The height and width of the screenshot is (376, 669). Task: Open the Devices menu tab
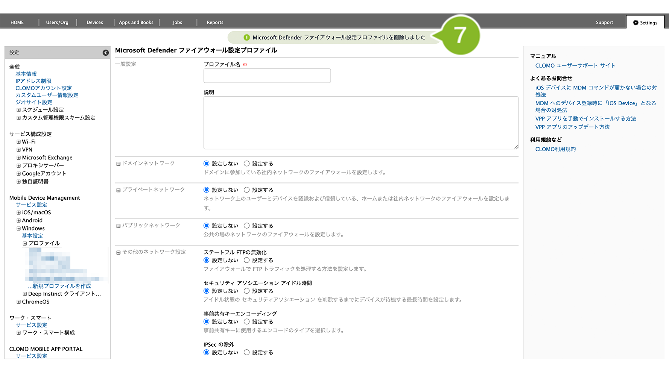(x=95, y=23)
